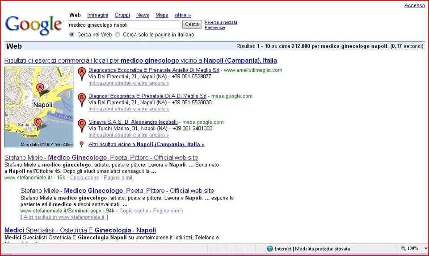Viewport: 429px width, 256px height.
Task: Open the zoom level dropdown arrow at 100%
Action: [x=425, y=248]
